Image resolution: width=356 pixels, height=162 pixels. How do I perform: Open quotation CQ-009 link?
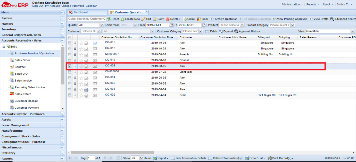[x=110, y=66]
